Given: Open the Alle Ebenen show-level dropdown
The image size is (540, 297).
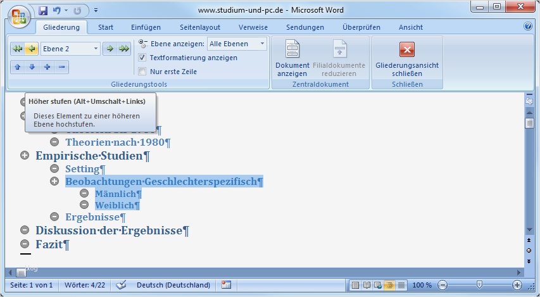Looking at the screenshot, I should pyautogui.click(x=262, y=44).
